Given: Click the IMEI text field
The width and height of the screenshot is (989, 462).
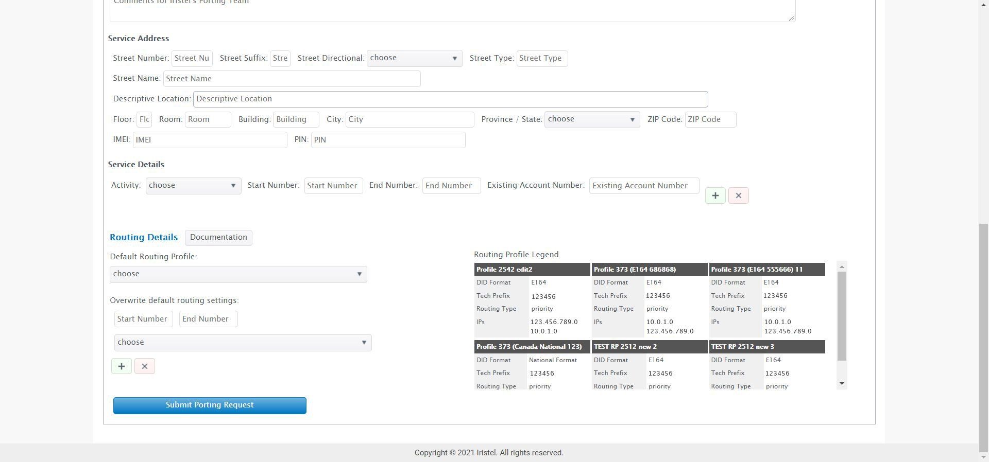Looking at the screenshot, I should click(210, 140).
